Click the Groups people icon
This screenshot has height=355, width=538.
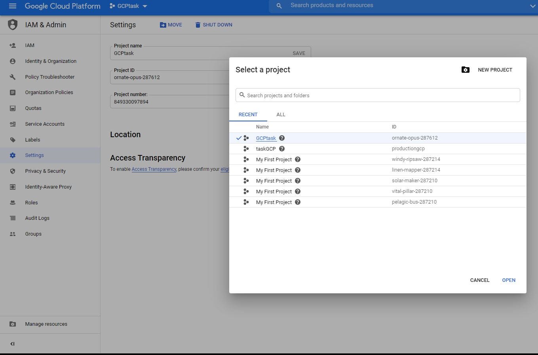click(13, 234)
